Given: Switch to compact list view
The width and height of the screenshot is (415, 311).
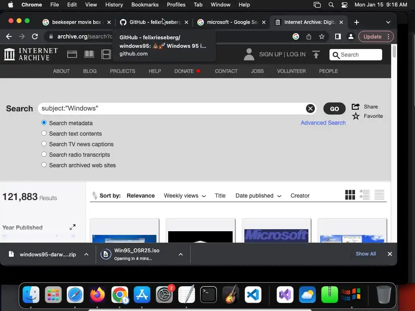Looking at the screenshot, I should tap(379, 195).
